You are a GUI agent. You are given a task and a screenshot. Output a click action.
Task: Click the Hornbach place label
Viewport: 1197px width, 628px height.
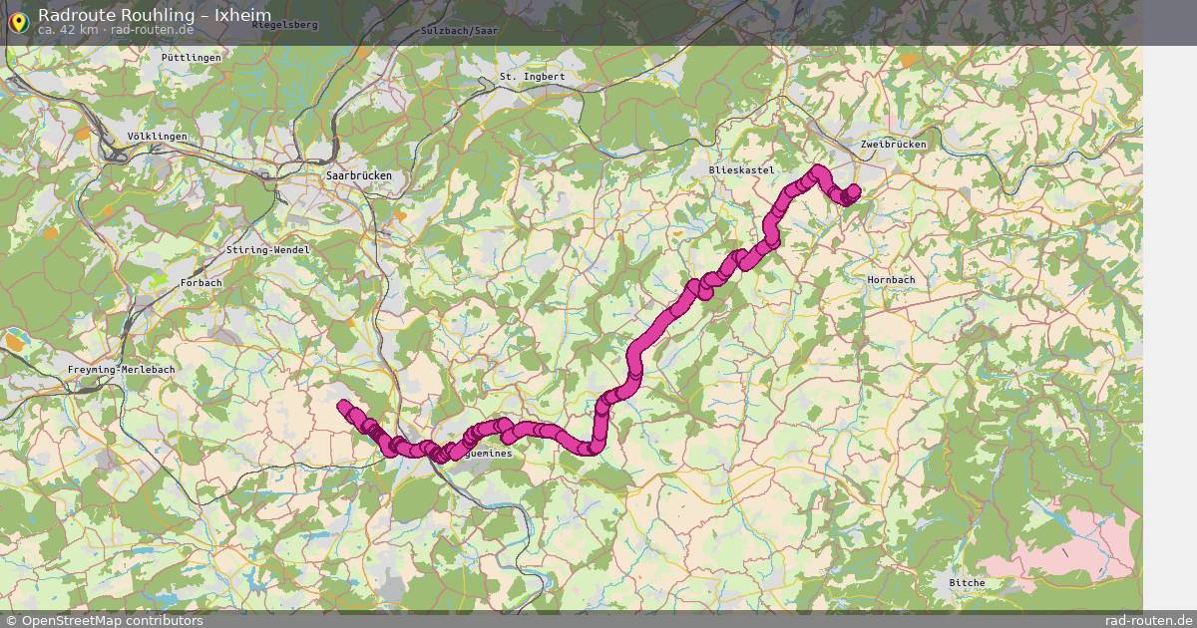[x=891, y=280]
